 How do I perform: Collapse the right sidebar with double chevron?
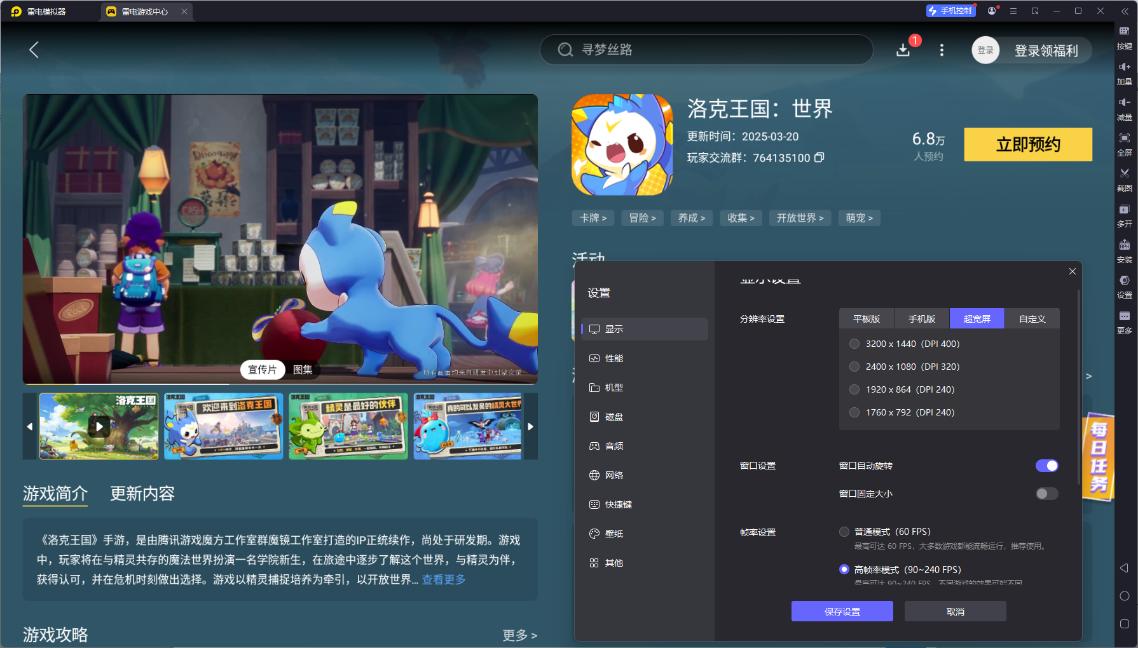point(1124,11)
